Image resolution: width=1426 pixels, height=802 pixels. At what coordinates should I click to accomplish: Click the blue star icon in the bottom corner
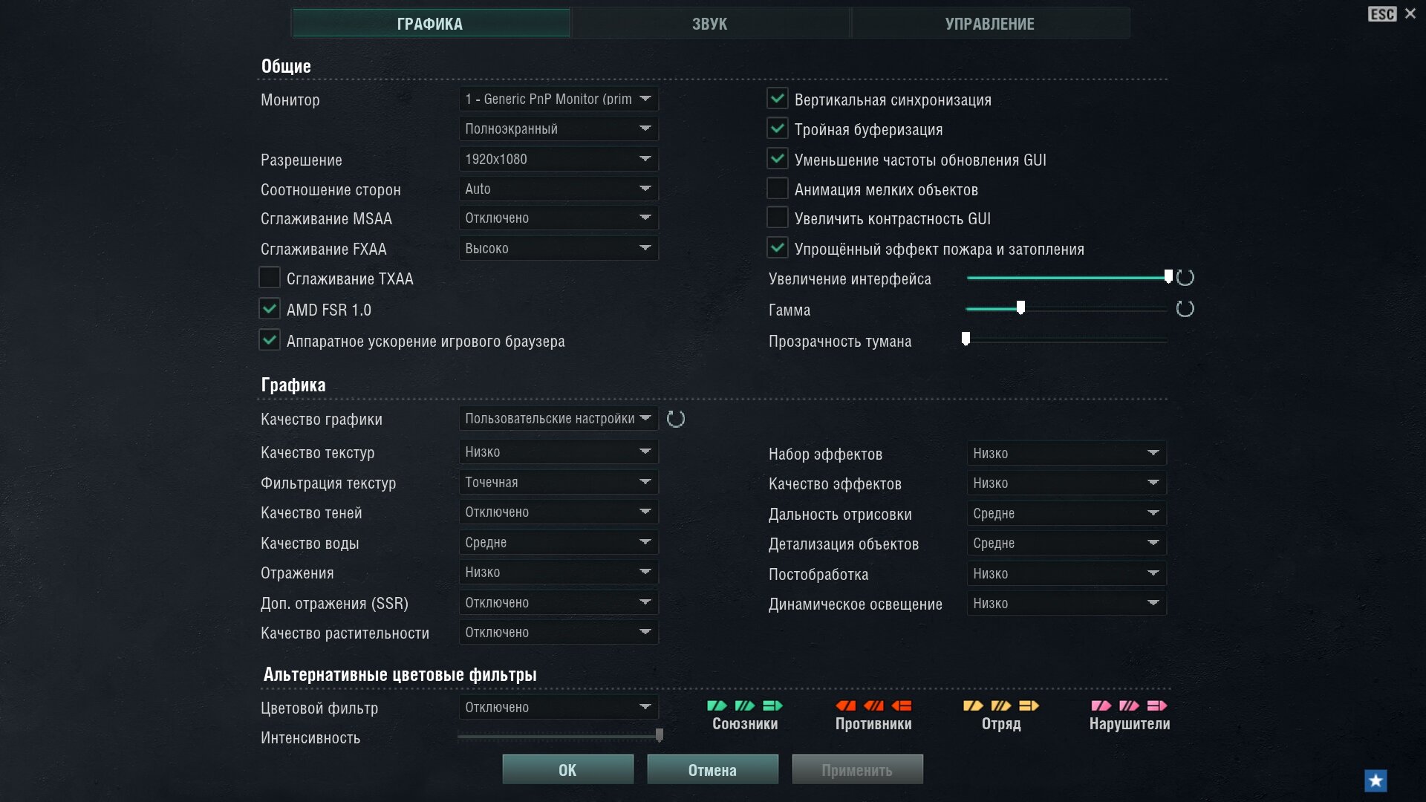tap(1375, 780)
